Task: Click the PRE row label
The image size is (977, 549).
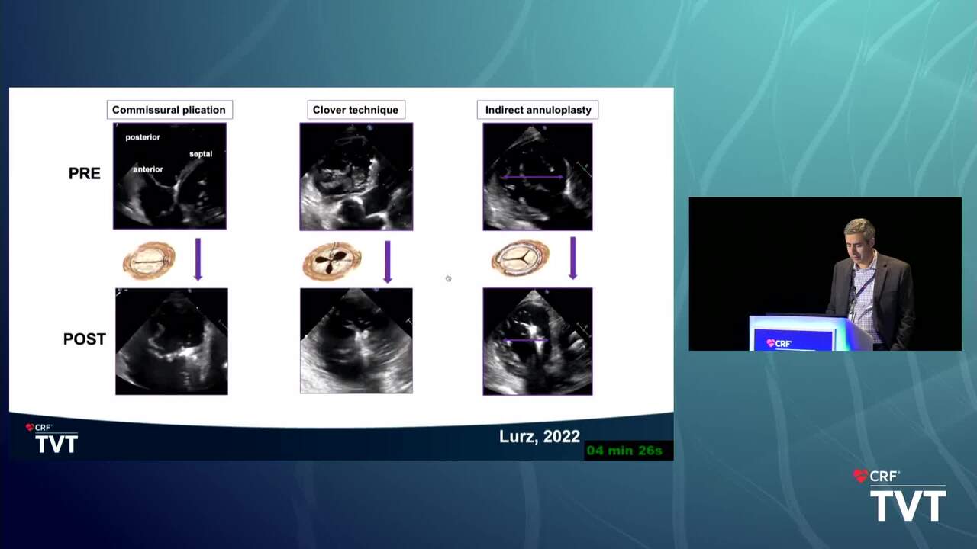Action: pos(85,173)
